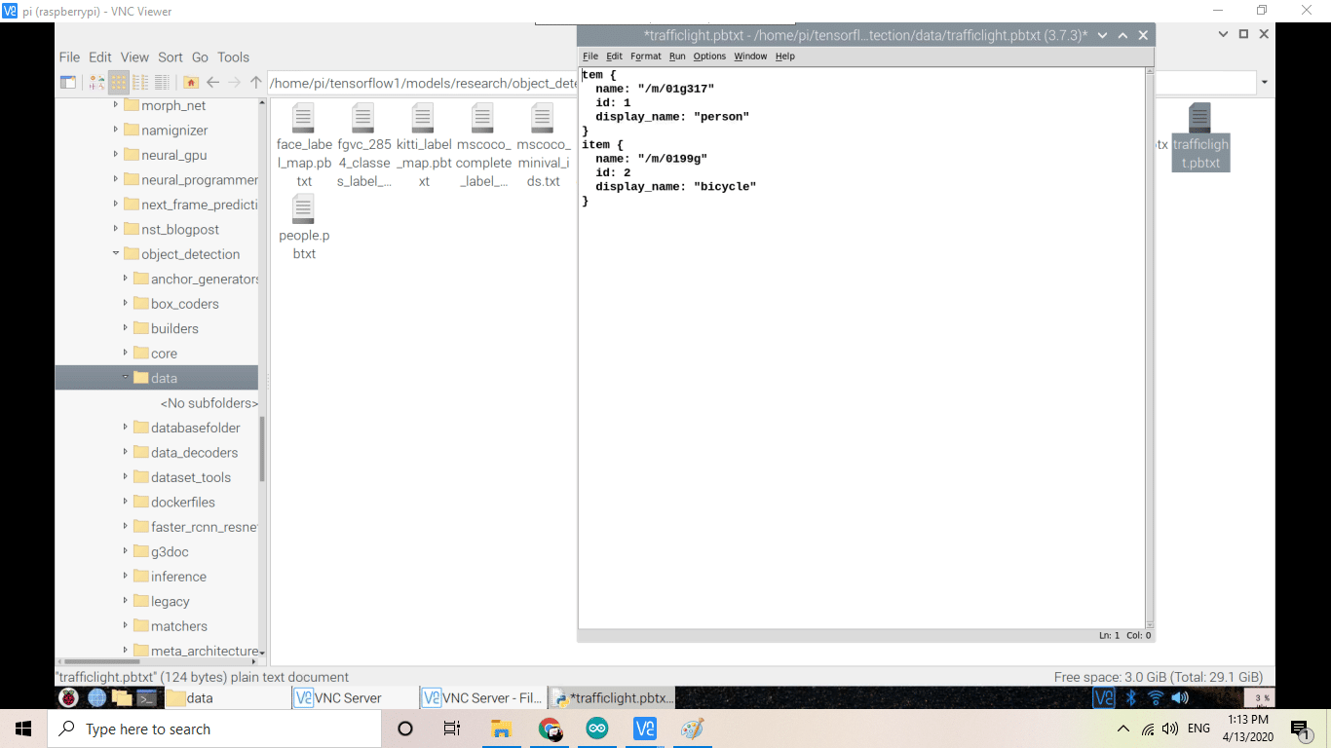
Task: Go to home folder in file manager
Action: pyautogui.click(x=191, y=83)
